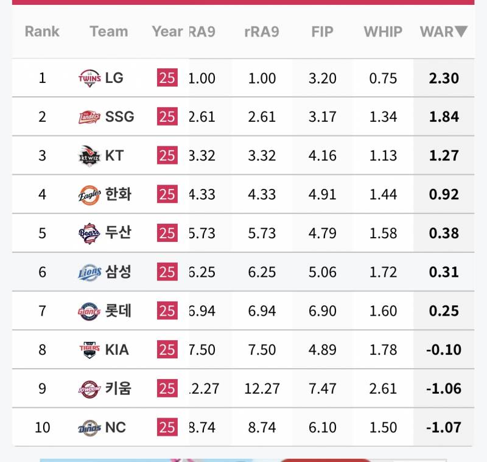Screen dimensions: 487x462
Task: Sort by the Rank column header
Action: (42, 32)
